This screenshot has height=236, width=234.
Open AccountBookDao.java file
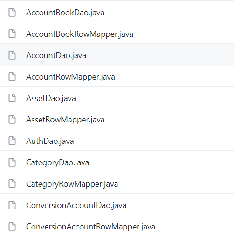65,13
